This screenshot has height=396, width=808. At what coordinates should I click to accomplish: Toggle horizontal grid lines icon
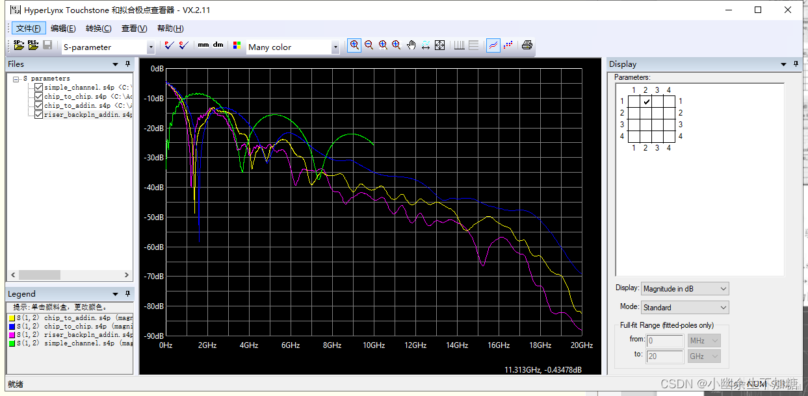[x=473, y=45]
